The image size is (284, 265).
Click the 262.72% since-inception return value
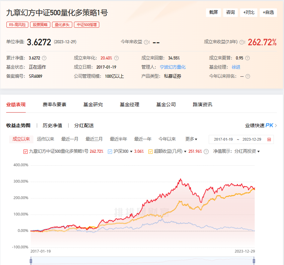tap(262, 42)
